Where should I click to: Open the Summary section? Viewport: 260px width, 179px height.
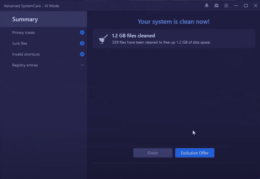(x=25, y=19)
